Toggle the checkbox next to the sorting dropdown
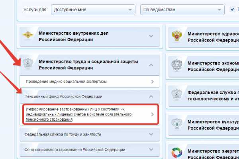The image size is (239, 159). (x=232, y=10)
